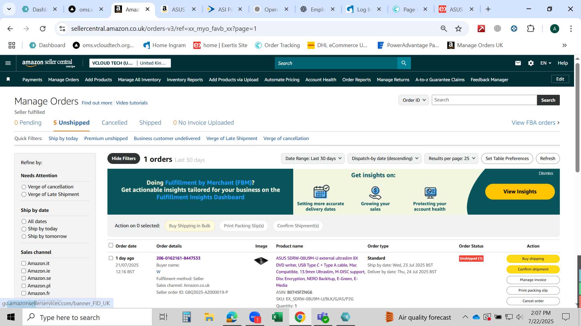Show more bookmarks with the double chevron

tap(564, 45)
